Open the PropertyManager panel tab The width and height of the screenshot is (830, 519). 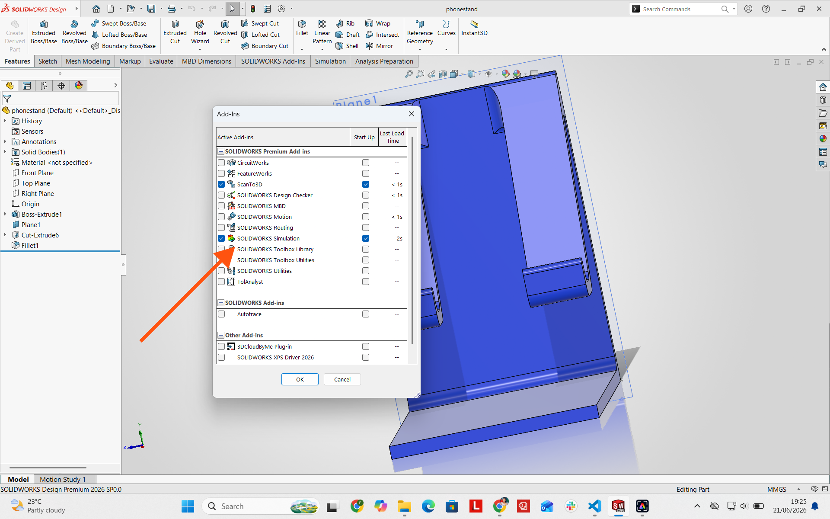27,86
